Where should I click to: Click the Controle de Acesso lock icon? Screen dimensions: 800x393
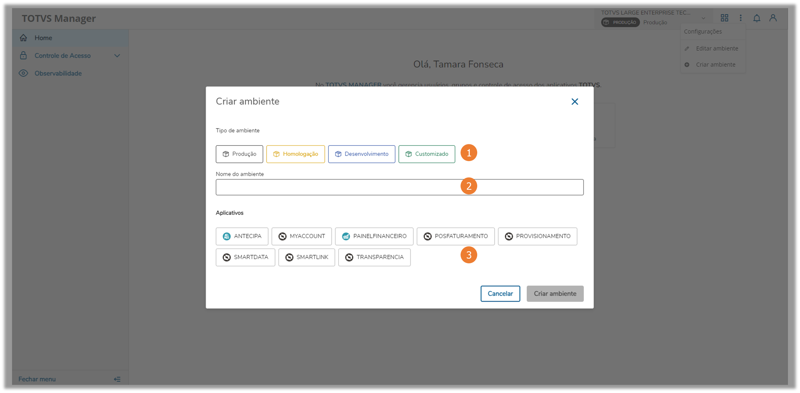(x=24, y=55)
